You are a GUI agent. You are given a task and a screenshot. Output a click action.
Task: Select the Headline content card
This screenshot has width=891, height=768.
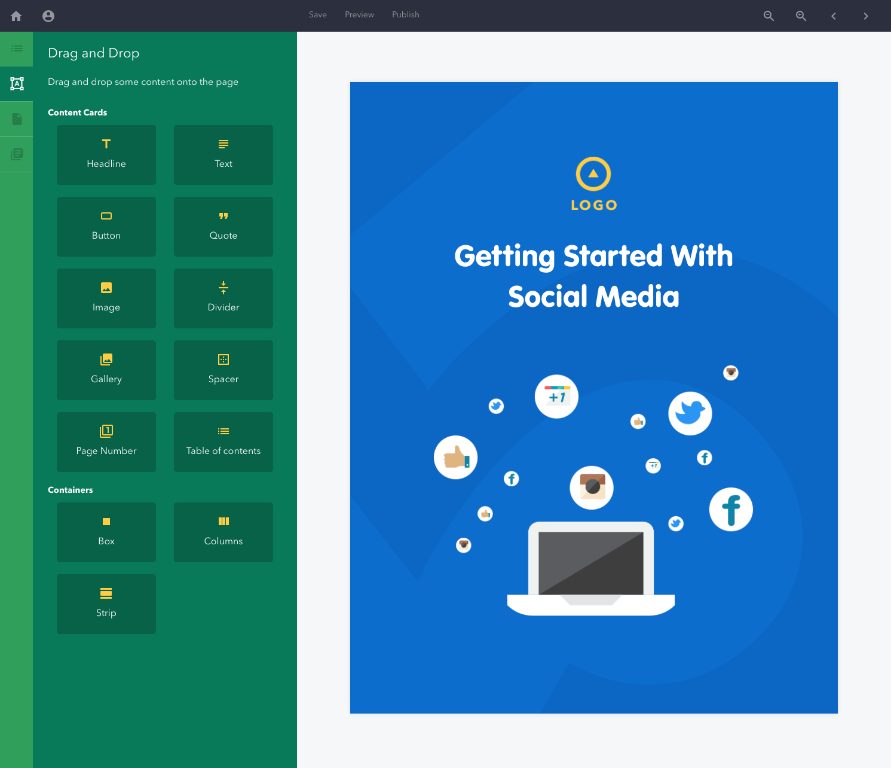click(x=106, y=155)
